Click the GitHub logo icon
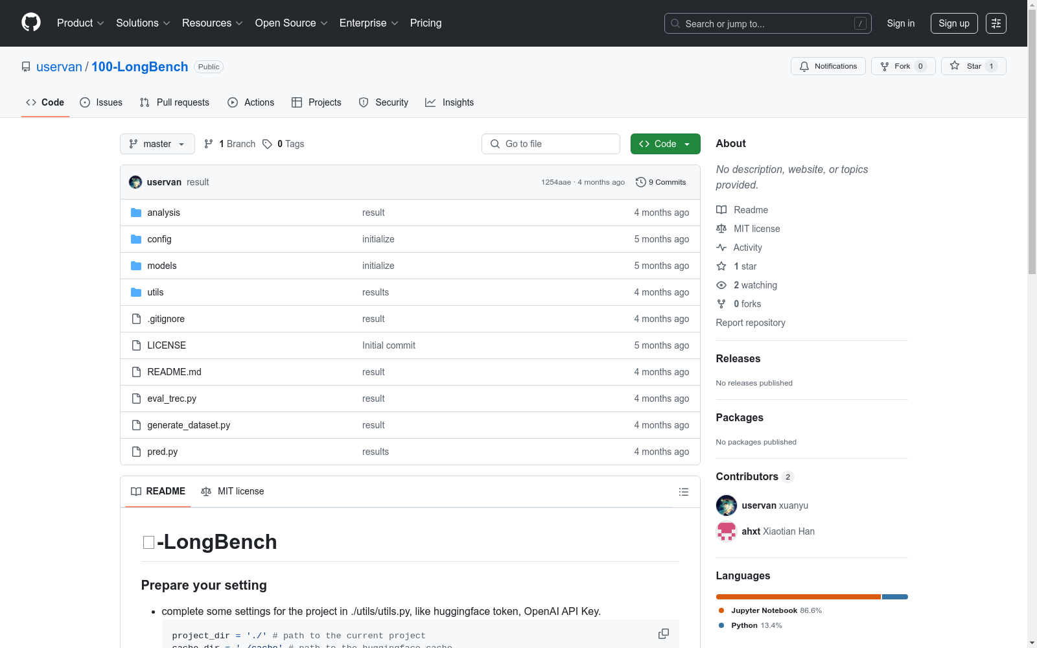 [x=31, y=23]
